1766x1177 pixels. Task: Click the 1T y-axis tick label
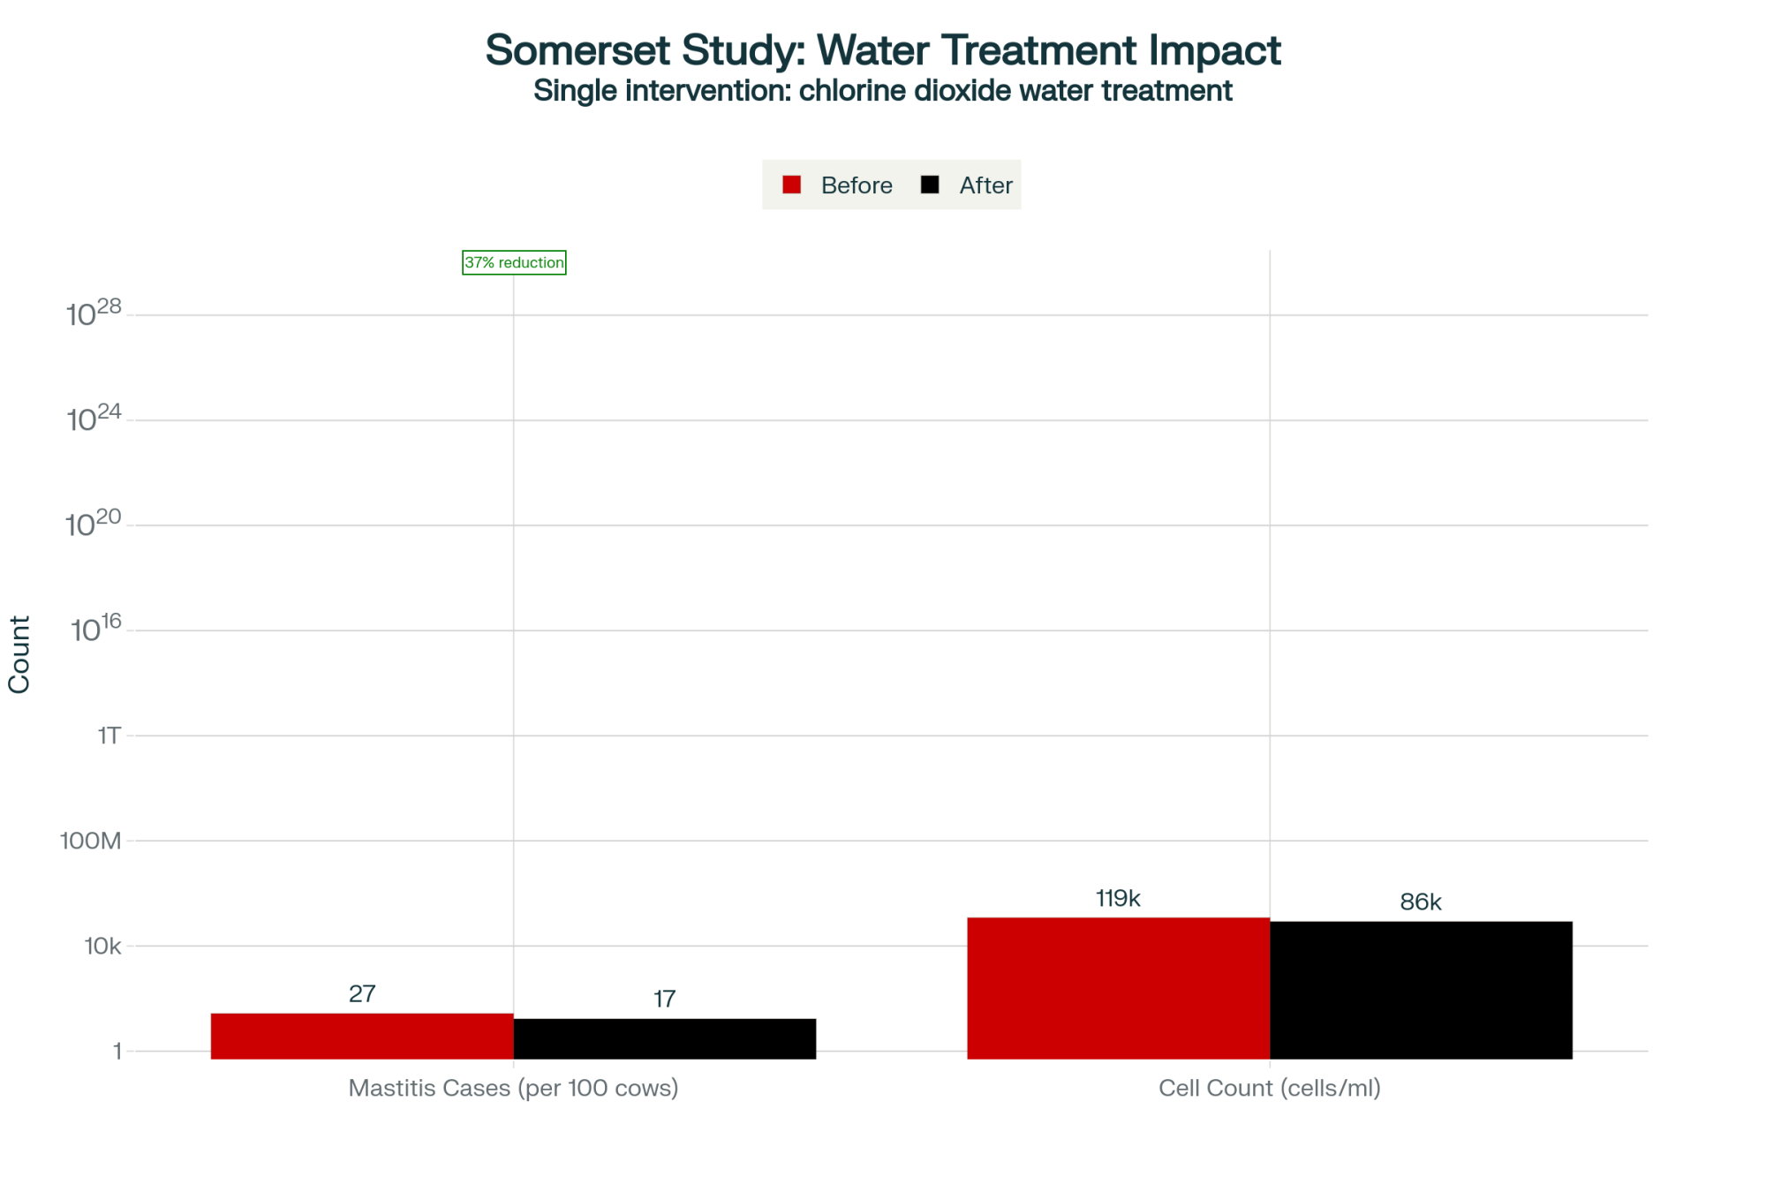109,736
